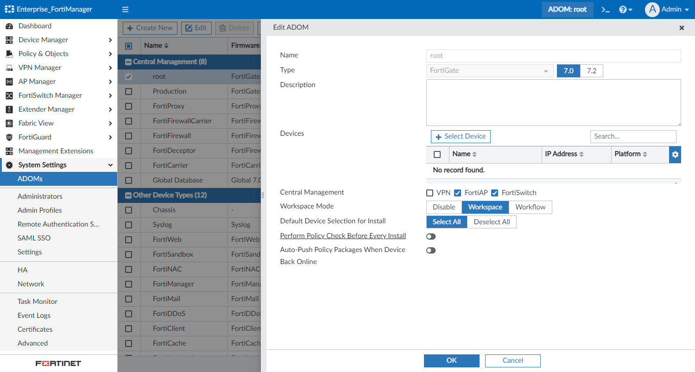Click the Management Extensions icon
Viewport: 695px width, 372px height.
click(x=9, y=151)
